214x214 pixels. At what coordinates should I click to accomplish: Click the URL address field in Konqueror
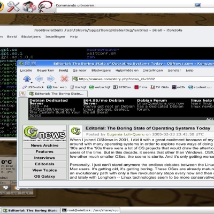coord(143,79)
